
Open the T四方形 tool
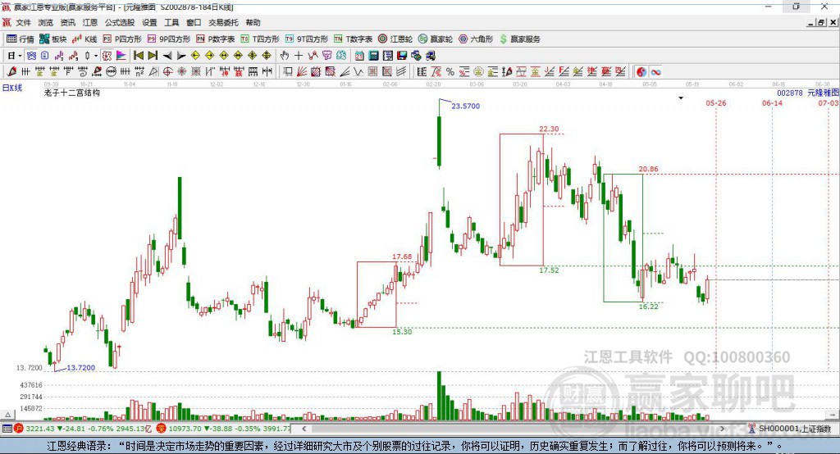260,39
